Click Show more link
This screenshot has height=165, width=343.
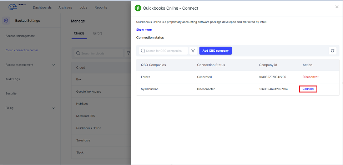(144, 30)
